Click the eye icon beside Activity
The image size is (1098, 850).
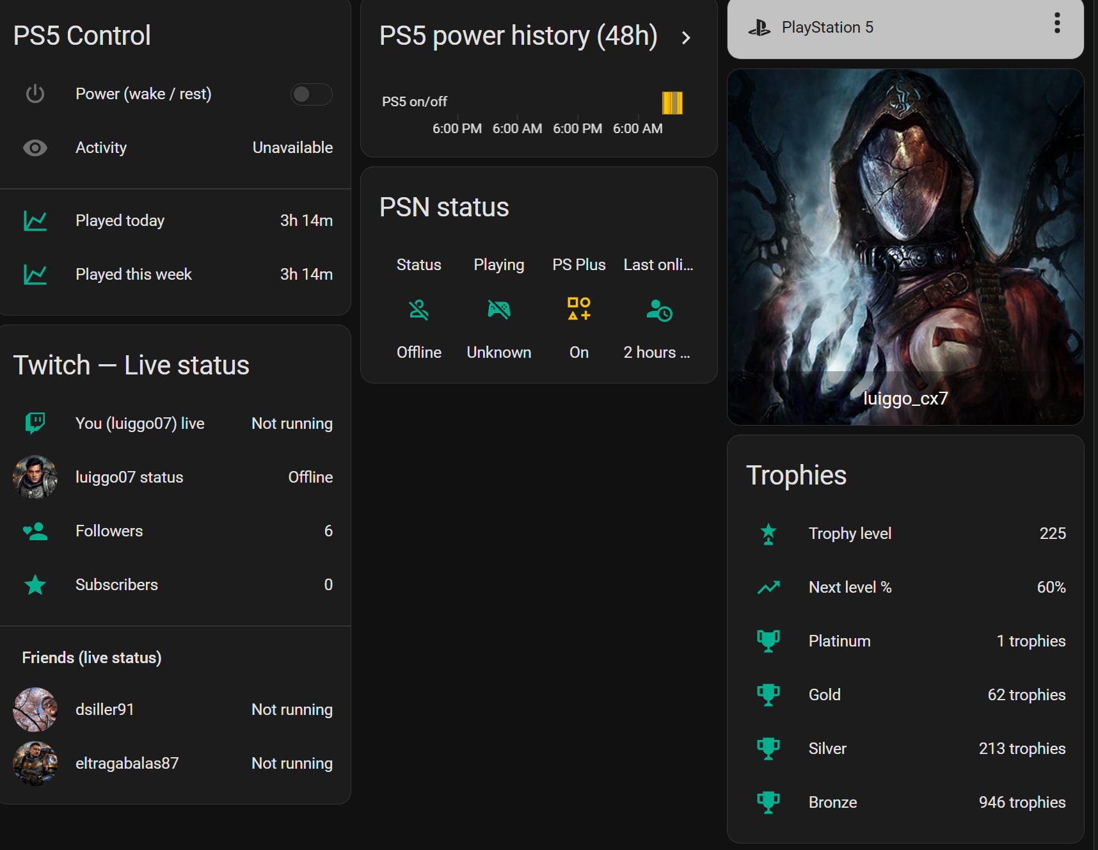click(x=35, y=148)
